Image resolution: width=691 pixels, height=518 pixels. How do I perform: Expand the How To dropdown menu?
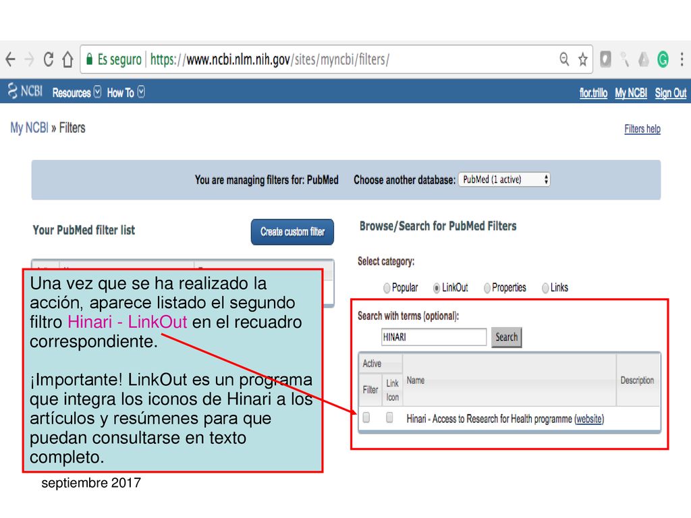click(x=126, y=92)
